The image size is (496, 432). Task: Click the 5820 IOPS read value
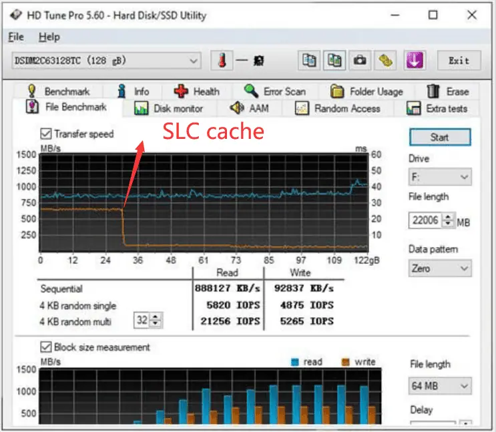233,304
